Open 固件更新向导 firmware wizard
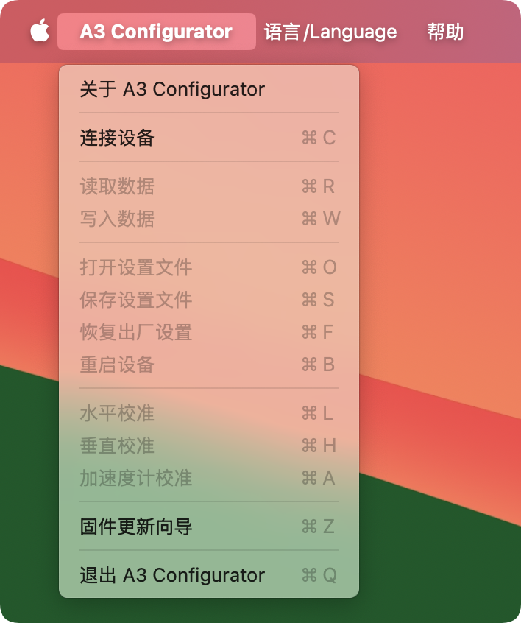521x623 pixels. tap(136, 527)
